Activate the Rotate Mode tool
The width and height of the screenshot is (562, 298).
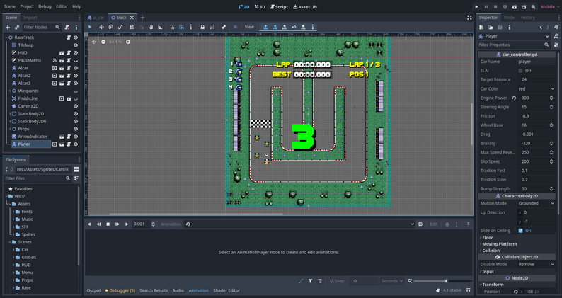click(111, 27)
